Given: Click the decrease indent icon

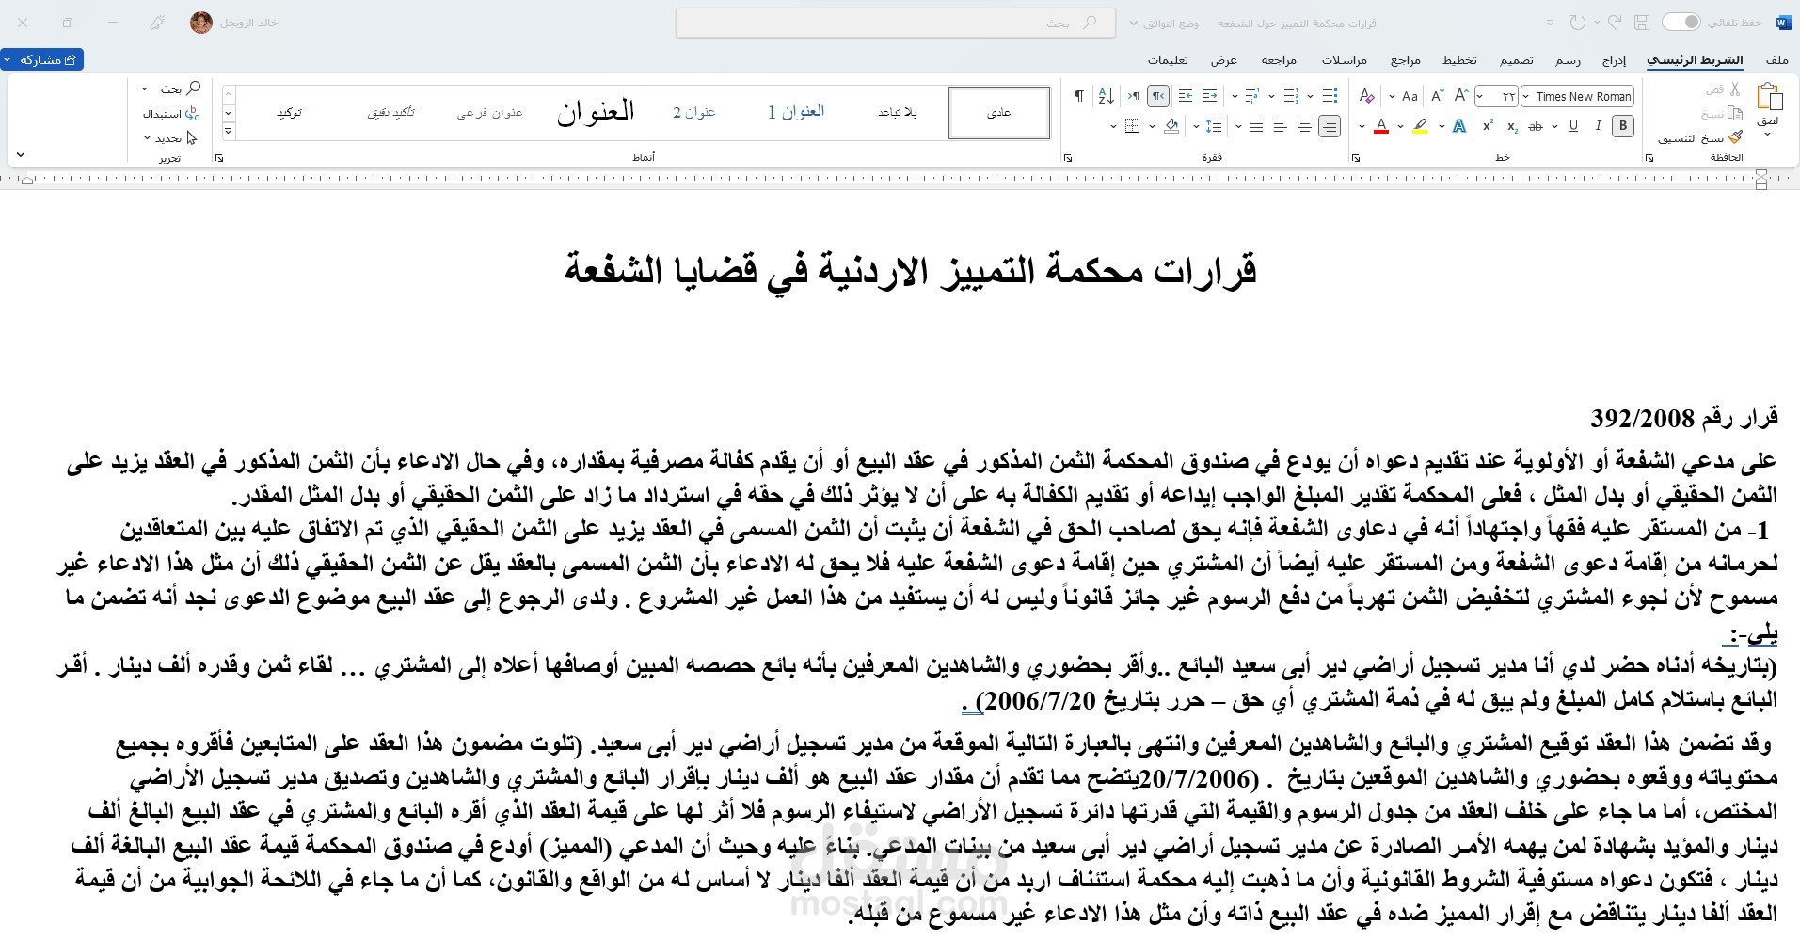Looking at the screenshot, I should pos(1210,96).
